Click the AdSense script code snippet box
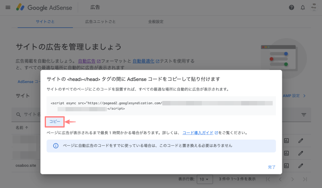 [x=161, y=106]
